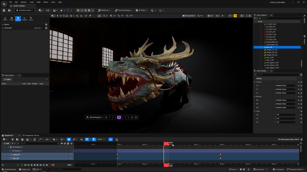Image resolution: width=307 pixels, height=172 pixels.
Task: Open Sequencer wrench actions menu
Action: pos(41,139)
